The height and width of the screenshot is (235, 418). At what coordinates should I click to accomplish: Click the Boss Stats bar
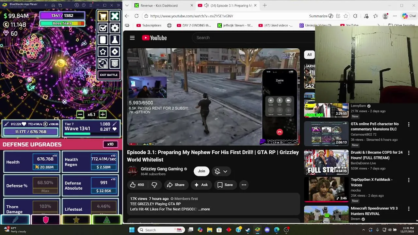(62, 23)
